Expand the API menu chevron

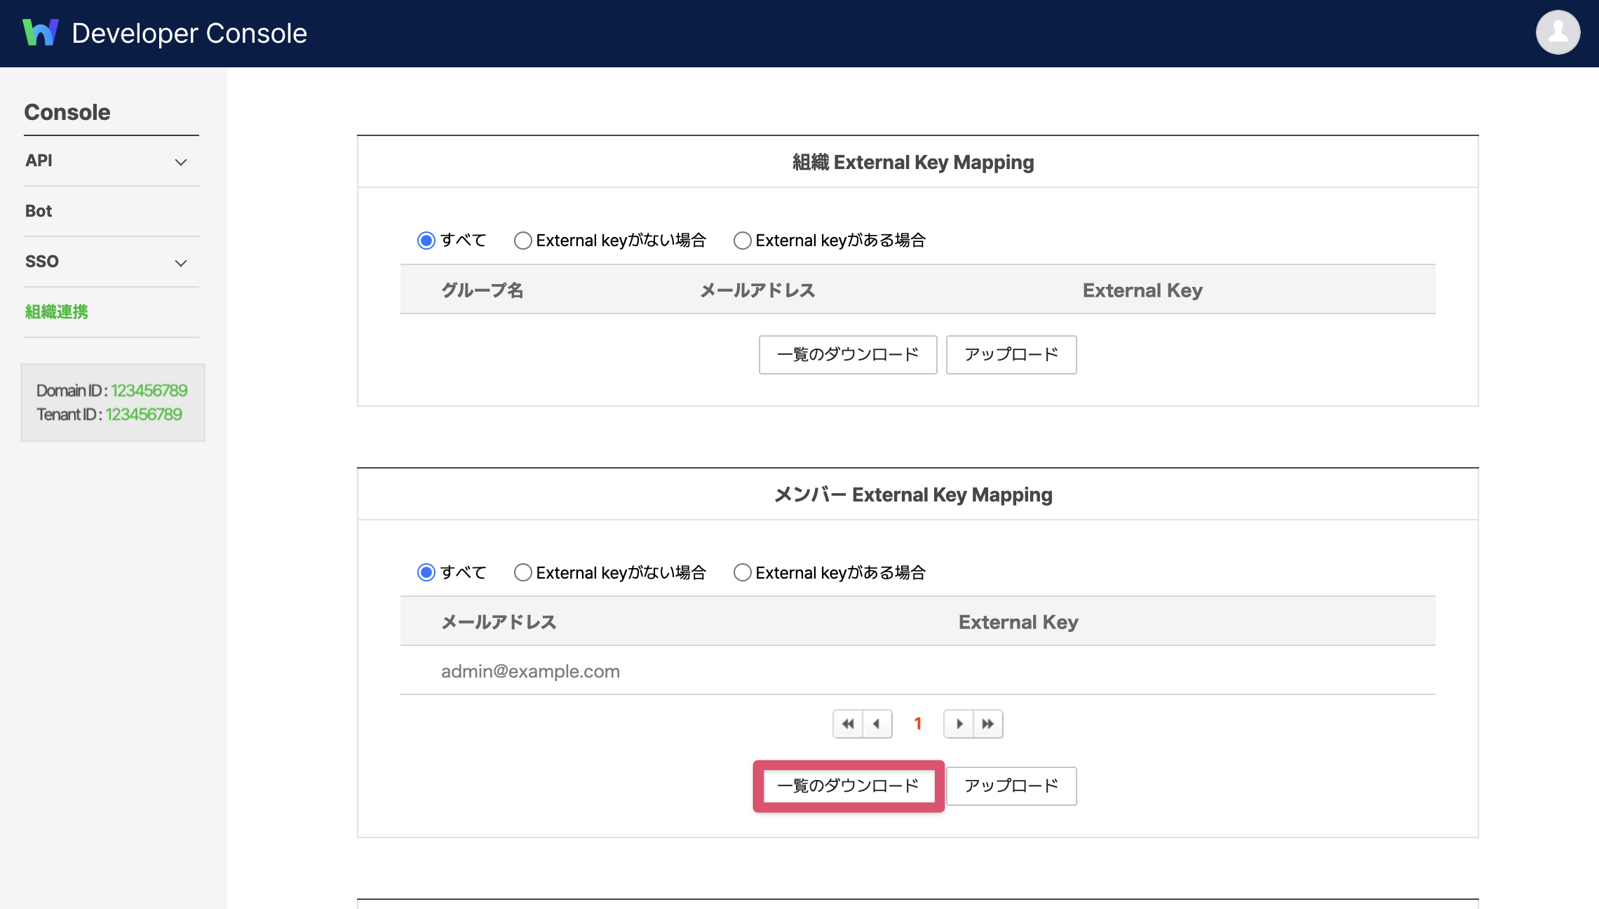(x=181, y=162)
